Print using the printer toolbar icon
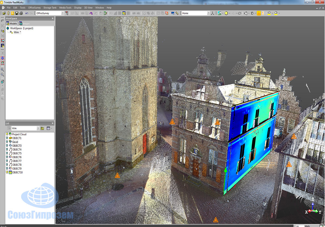This screenshot has width=325, height=227. pos(21,13)
